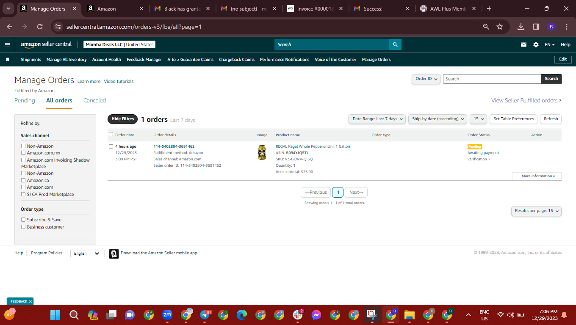Image resolution: width=576 pixels, height=325 pixels.
Task: Click the bookmark flag icon beside Shipments
Action: (x=8, y=60)
